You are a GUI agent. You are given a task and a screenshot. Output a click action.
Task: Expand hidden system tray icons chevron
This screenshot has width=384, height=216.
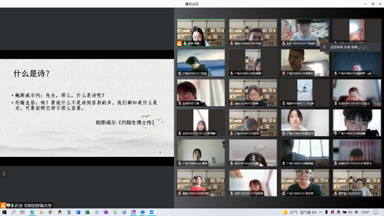pos(321,212)
